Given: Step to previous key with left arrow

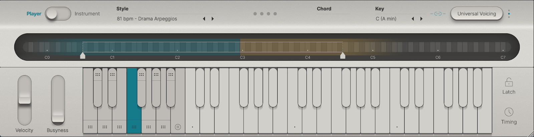Looking at the screenshot, I should 413,19.
